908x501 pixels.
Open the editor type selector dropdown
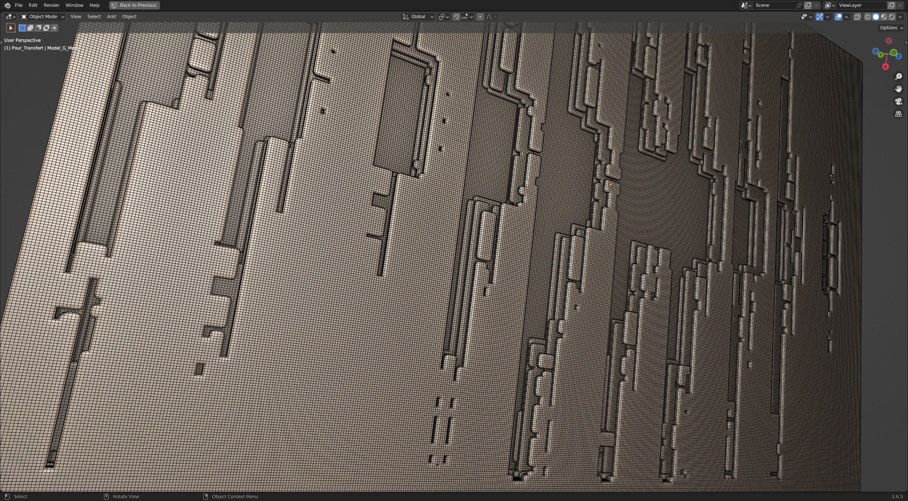[x=10, y=17]
